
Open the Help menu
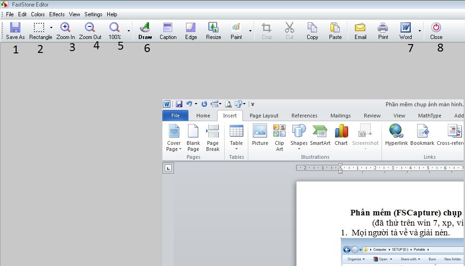(112, 14)
